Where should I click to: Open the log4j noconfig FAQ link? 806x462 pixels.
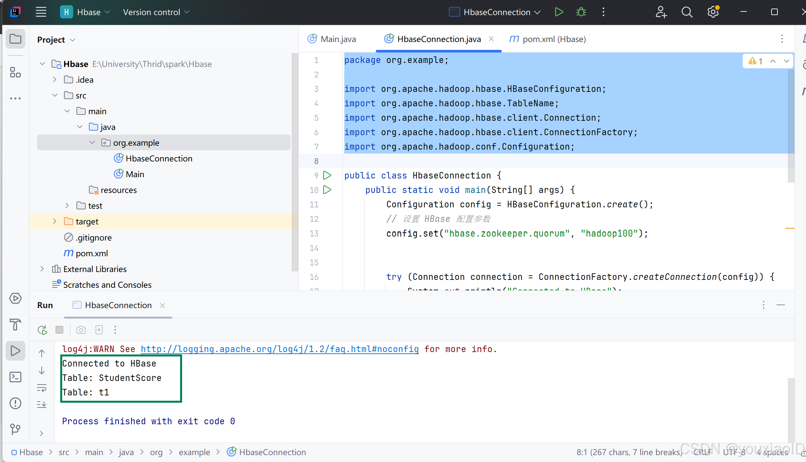click(x=279, y=349)
